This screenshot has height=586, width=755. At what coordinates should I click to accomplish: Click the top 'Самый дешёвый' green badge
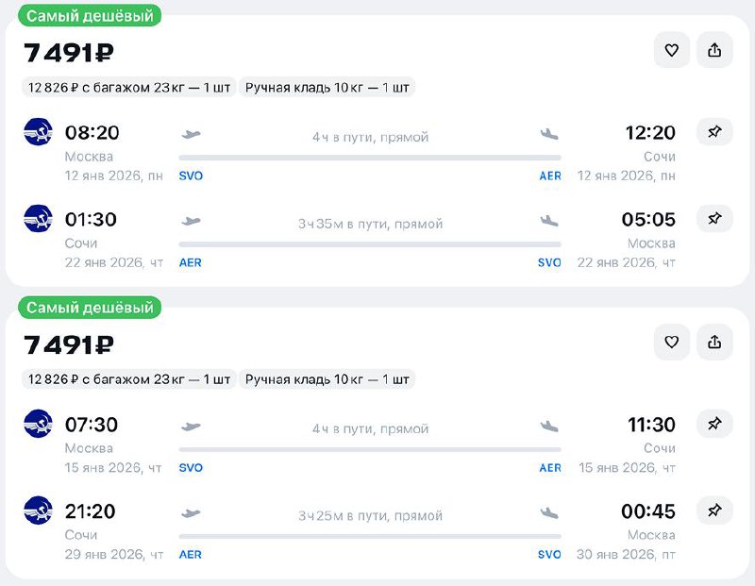91,16
